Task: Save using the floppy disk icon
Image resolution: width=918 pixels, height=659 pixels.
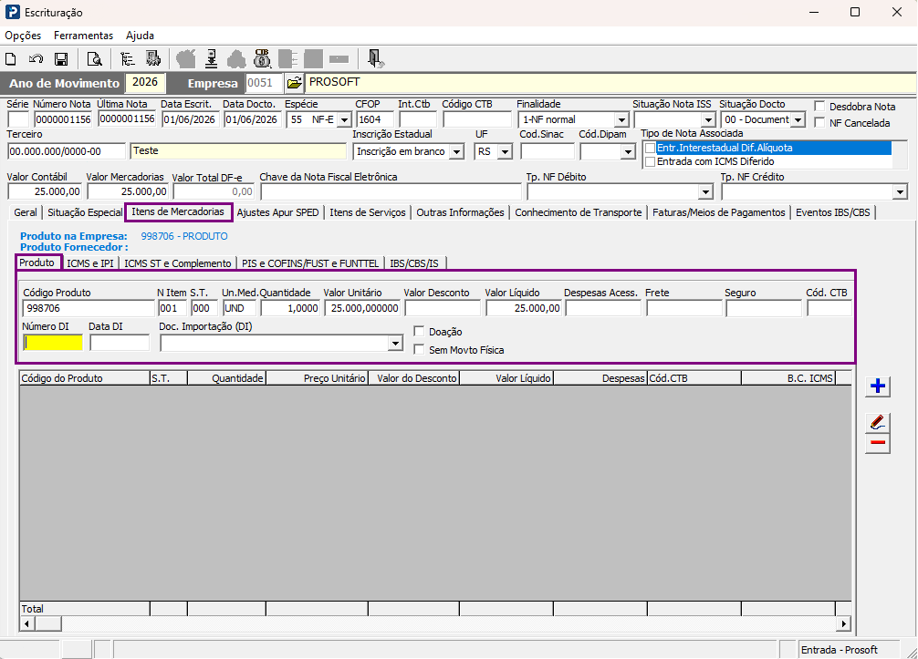Action: point(61,59)
